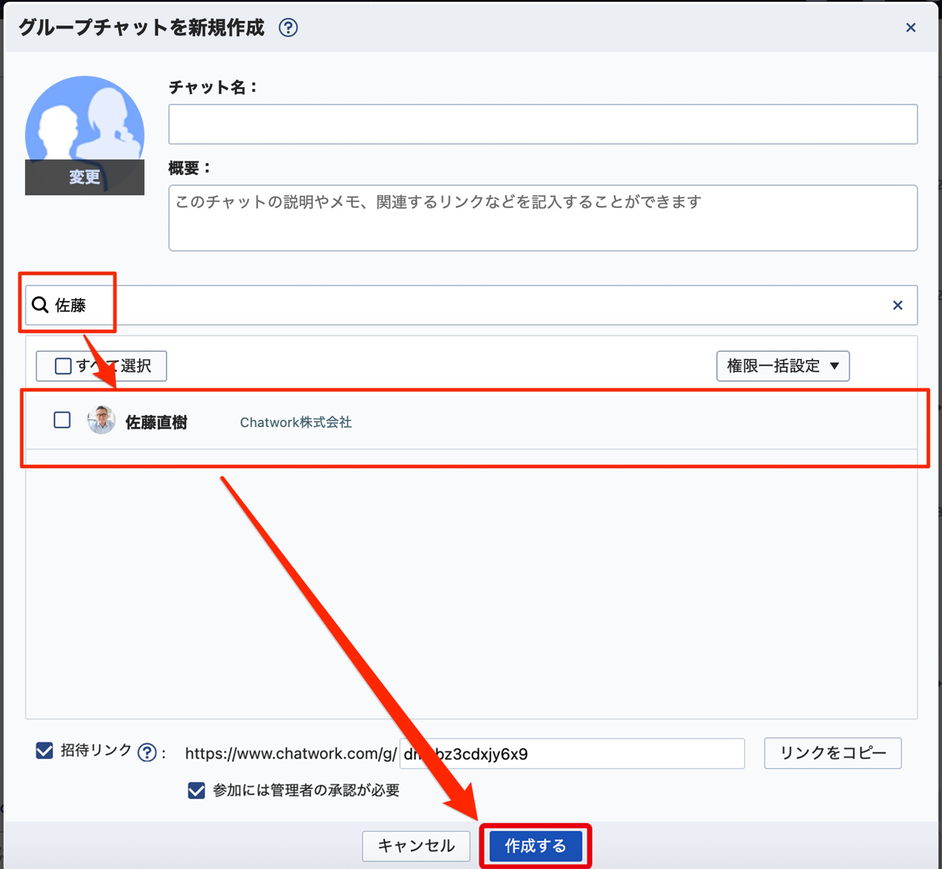Click the チャット名 input field

pos(542,124)
